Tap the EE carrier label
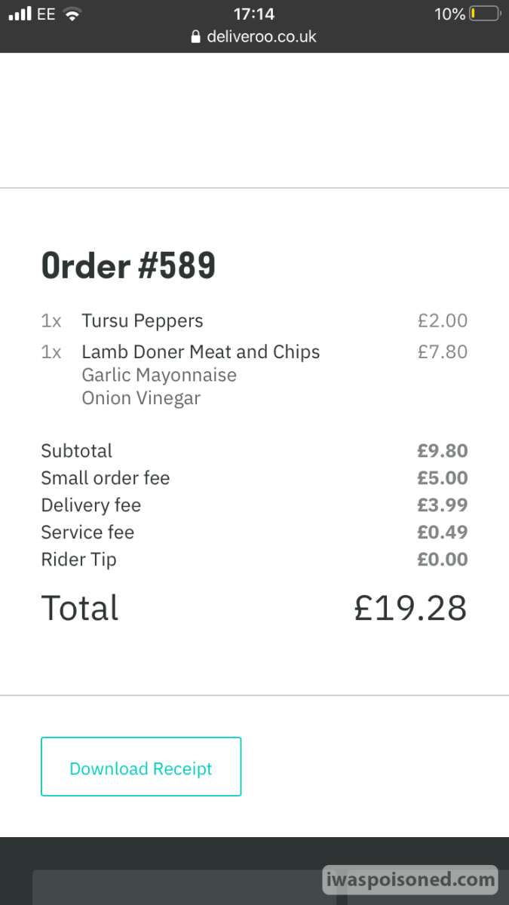Viewport: 509px width, 905px height. [x=46, y=14]
